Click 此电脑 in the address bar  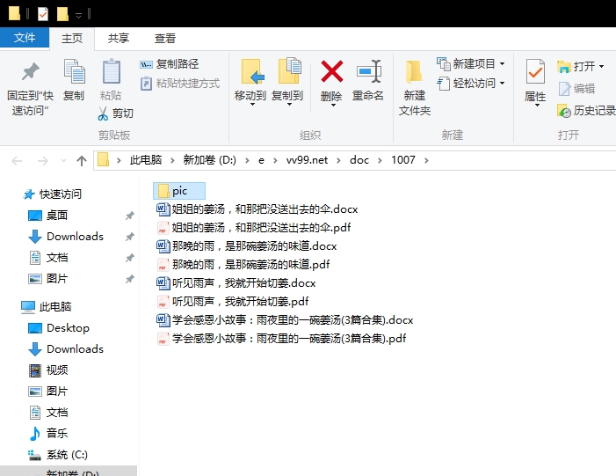(x=146, y=160)
